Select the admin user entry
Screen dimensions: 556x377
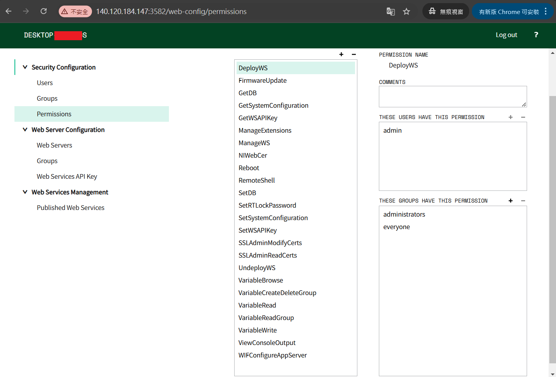(453, 130)
